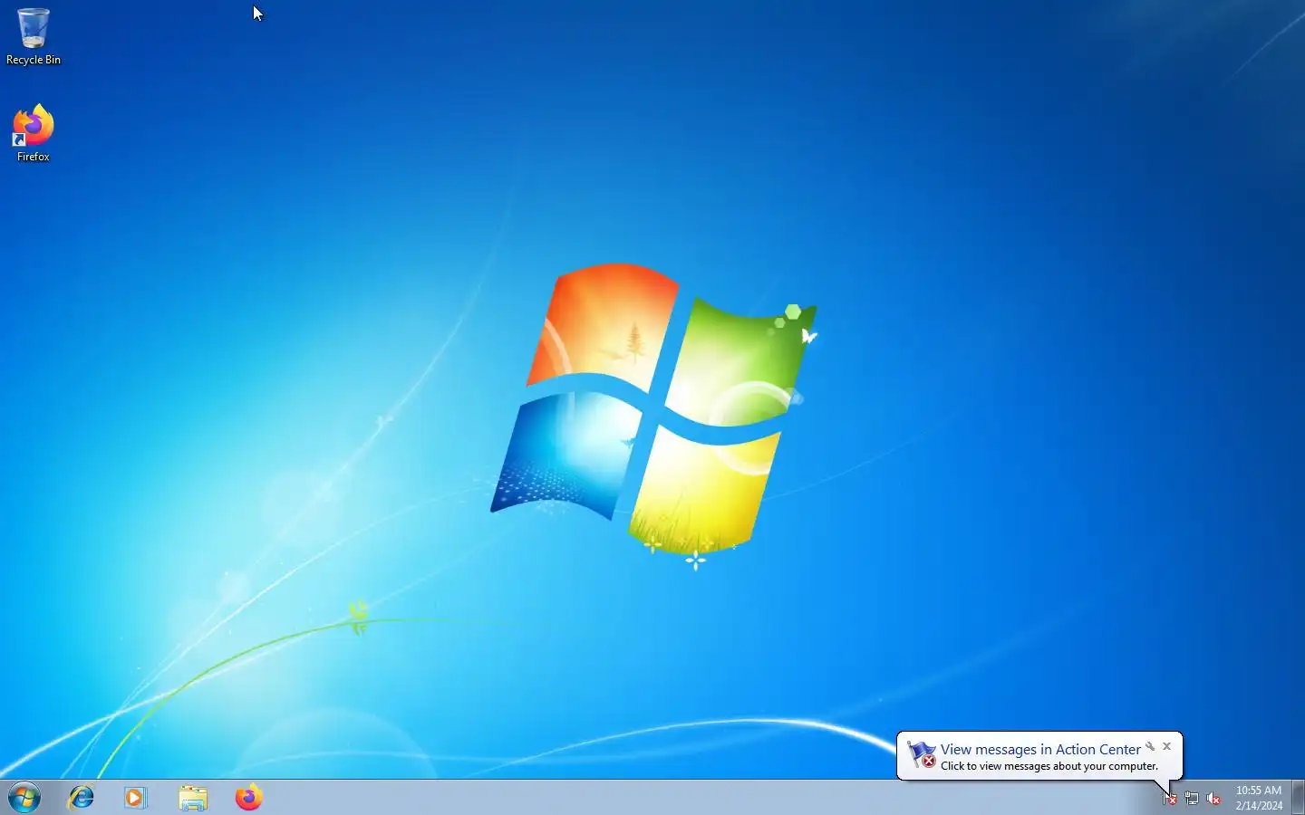Screen dimensions: 1305x815
Task: Click the muted volume tray icon
Action: coord(1213,798)
